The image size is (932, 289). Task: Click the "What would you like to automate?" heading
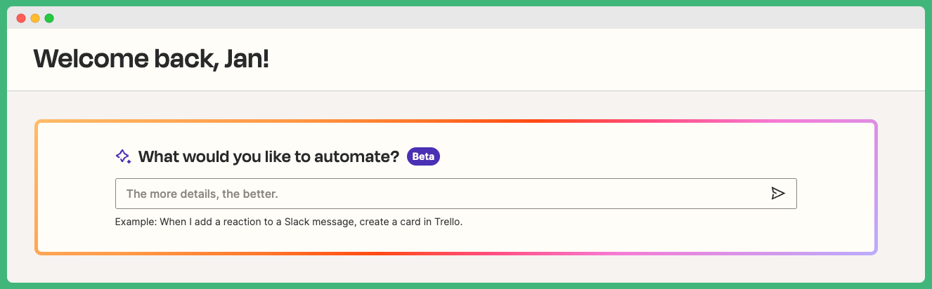[x=268, y=156]
